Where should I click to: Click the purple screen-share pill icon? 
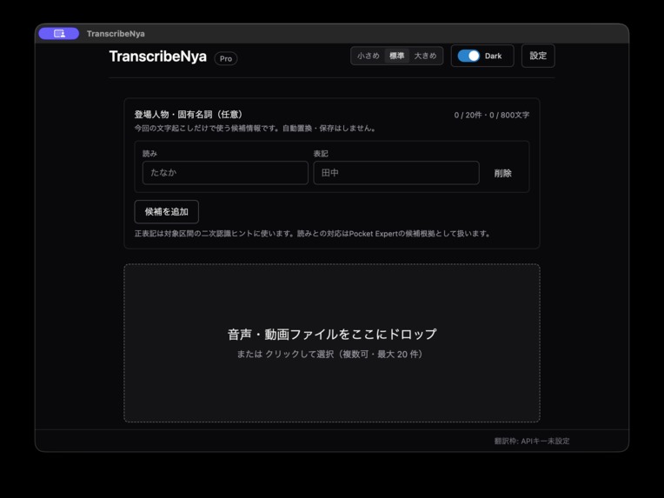coord(59,33)
